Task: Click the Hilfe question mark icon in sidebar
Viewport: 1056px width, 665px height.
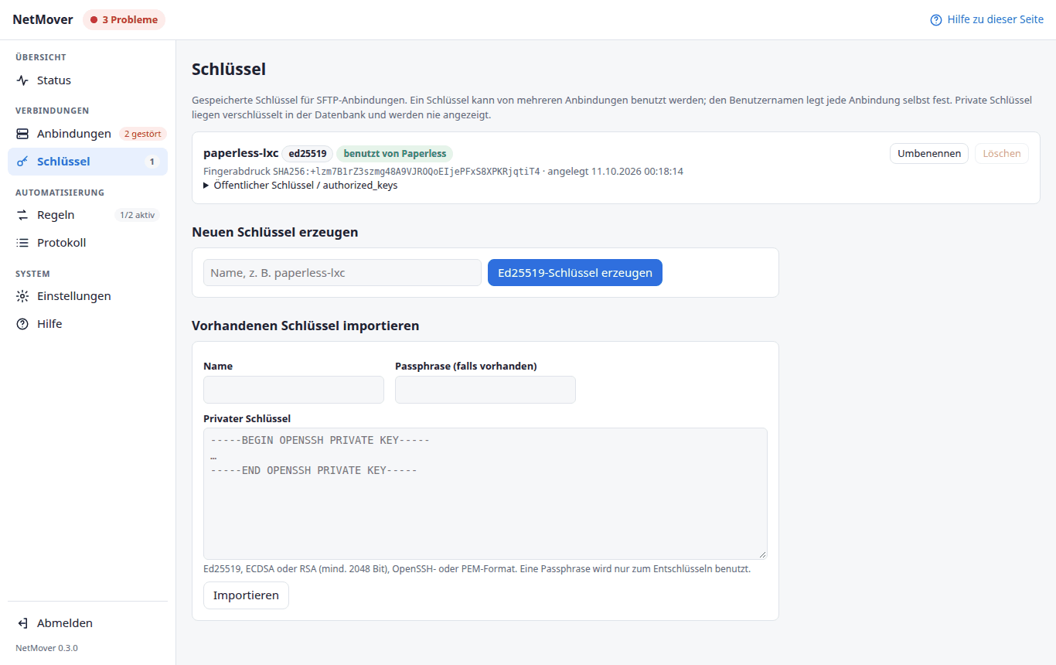Action: coord(22,324)
